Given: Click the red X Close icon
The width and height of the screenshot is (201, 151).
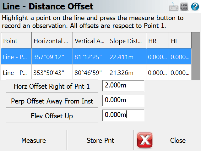Looking at the screenshot, I should tap(145, 140).
